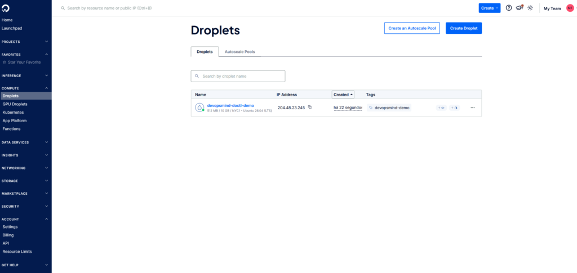Click the devopsmind-demo tag
Image resolution: width=577 pixels, height=273 pixels.
[389, 108]
